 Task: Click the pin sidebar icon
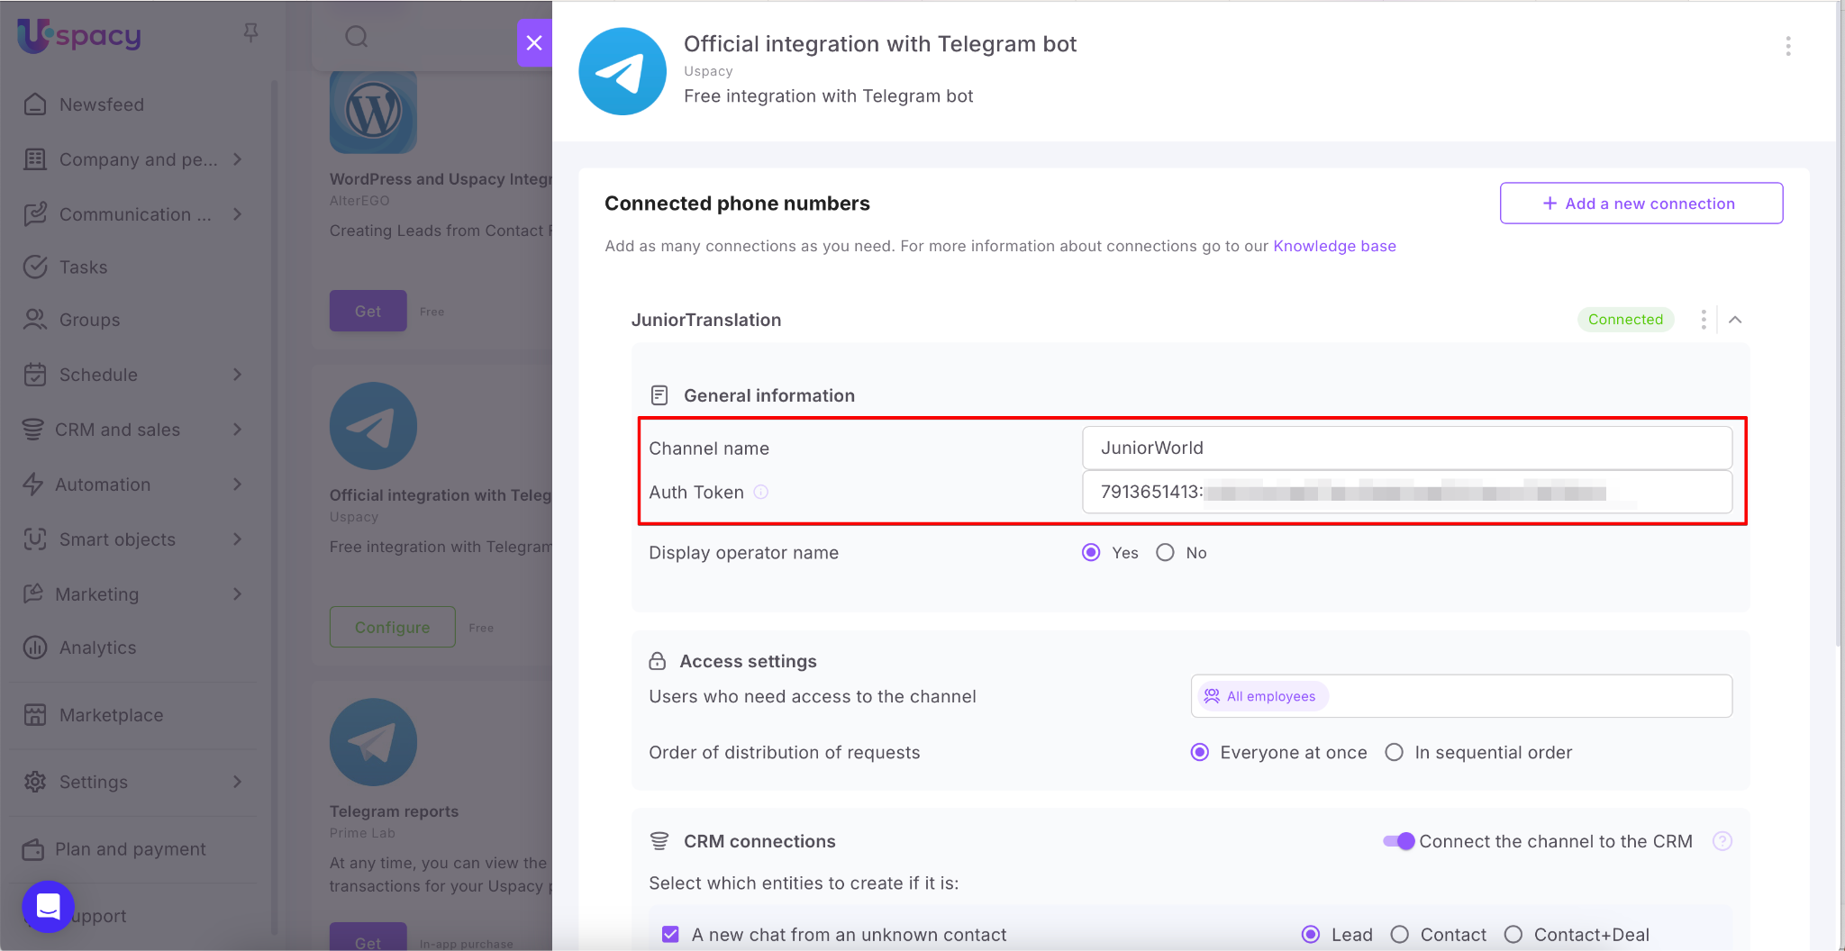pyautogui.click(x=251, y=33)
